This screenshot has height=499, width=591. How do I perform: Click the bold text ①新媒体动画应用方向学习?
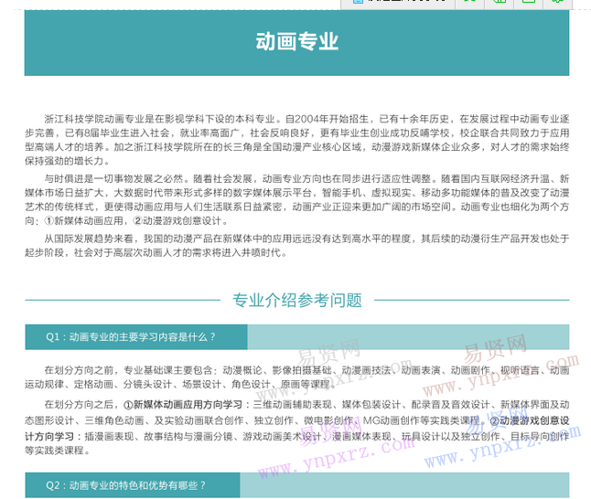click(x=182, y=405)
